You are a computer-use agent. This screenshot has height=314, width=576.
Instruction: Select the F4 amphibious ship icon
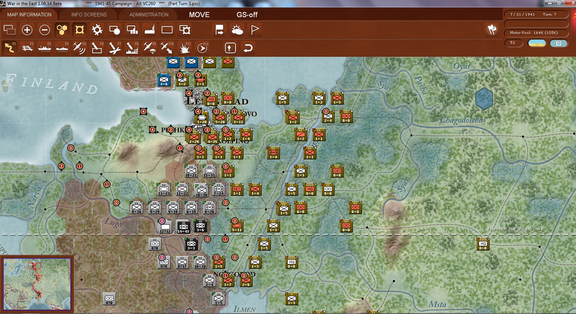point(62,48)
